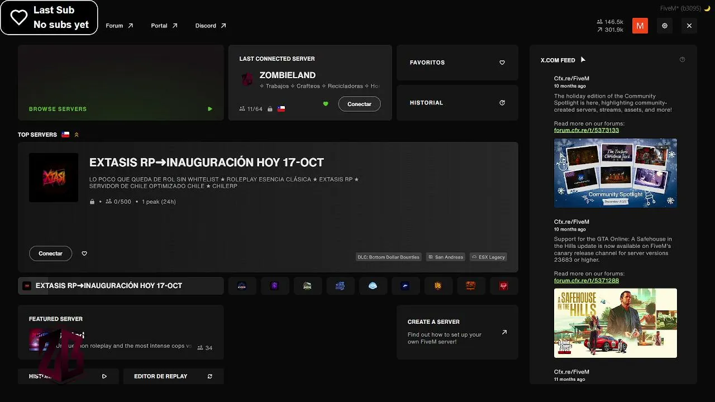Select the red square server icon at the strip's end

(x=503, y=286)
